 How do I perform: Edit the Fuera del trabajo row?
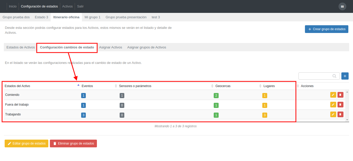[x=333, y=105]
